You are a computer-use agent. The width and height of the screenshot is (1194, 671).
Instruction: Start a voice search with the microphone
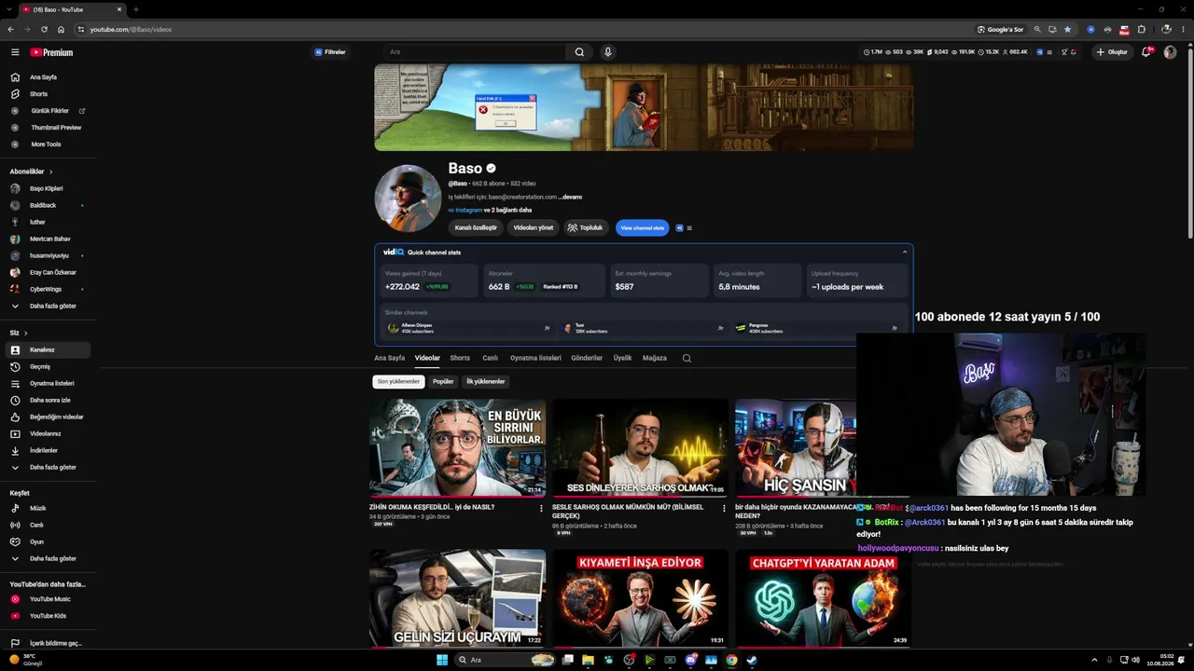[x=607, y=52]
